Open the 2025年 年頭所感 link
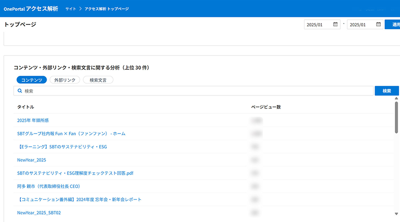The image size is (400, 222). [x=33, y=120]
